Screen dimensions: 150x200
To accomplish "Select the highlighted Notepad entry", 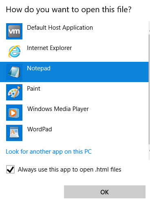I will [74, 72].
